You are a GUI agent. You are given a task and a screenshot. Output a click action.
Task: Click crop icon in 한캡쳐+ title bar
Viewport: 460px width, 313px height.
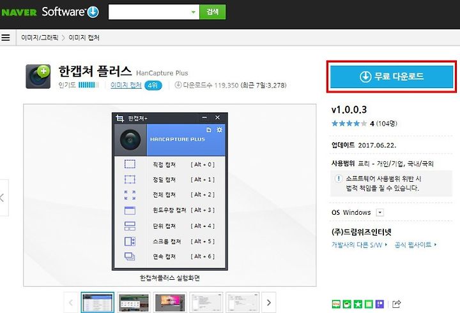119,118
